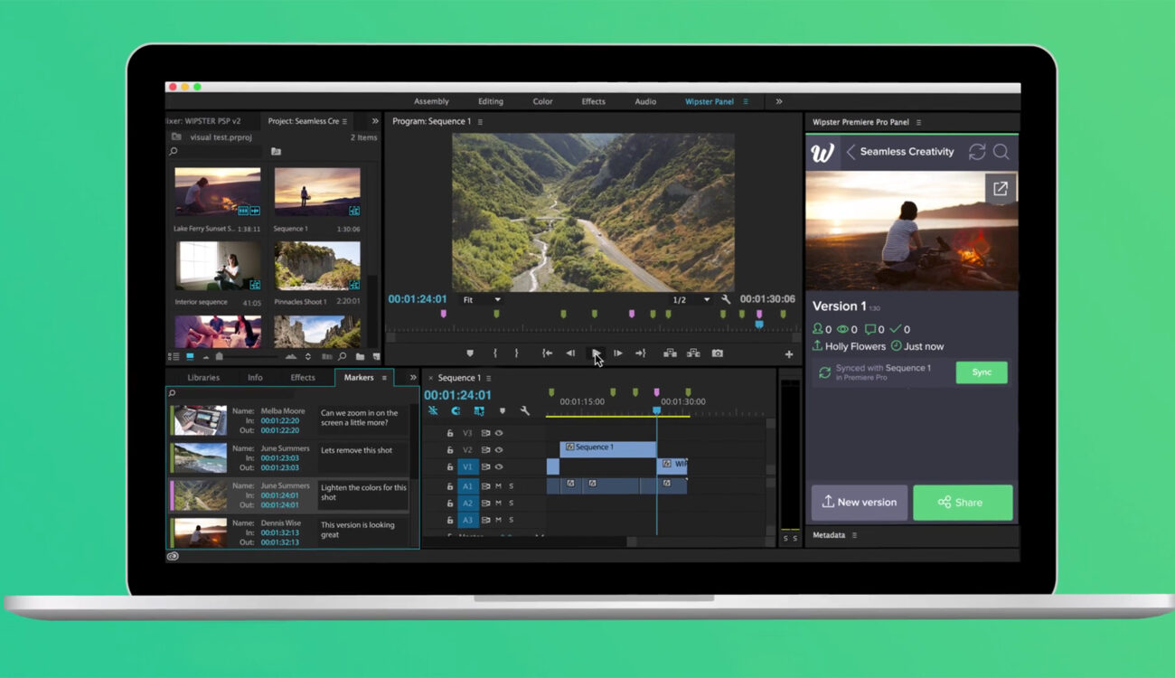Click the New version button
The width and height of the screenshot is (1175, 678).
tap(859, 503)
